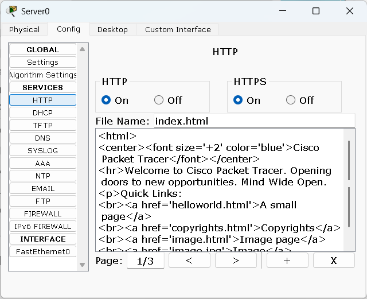
Task: Click 'Quick Links:' text in the editor
Action: pyautogui.click(x=151, y=194)
